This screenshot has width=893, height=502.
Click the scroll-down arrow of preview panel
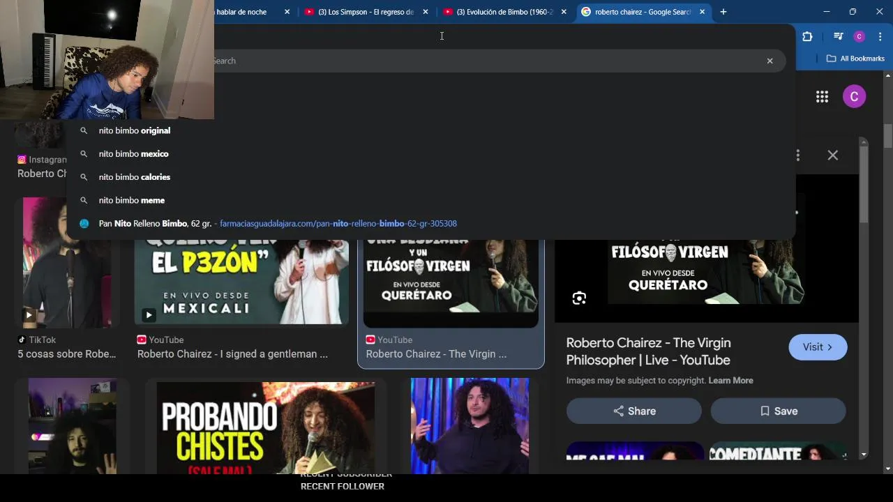(864, 455)
